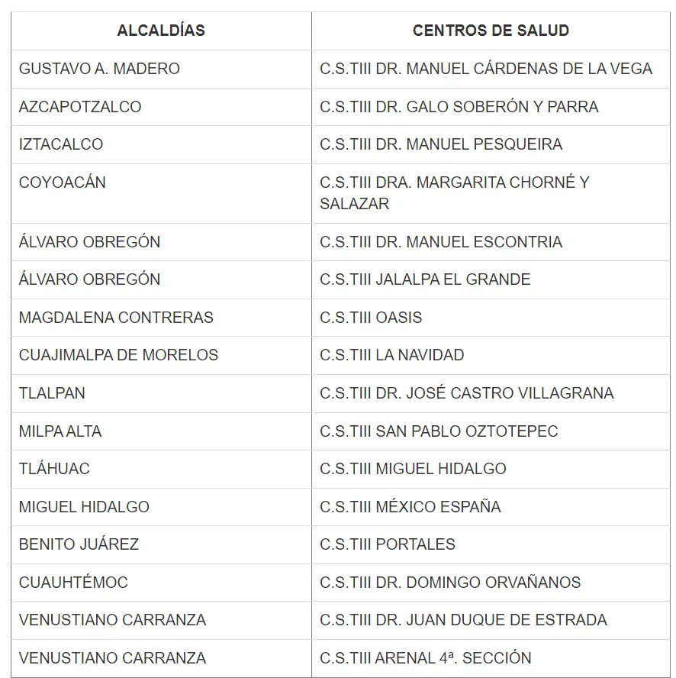
Task: Click the MAGDALENA CONTRERAS cell
Action: [116, 318]
